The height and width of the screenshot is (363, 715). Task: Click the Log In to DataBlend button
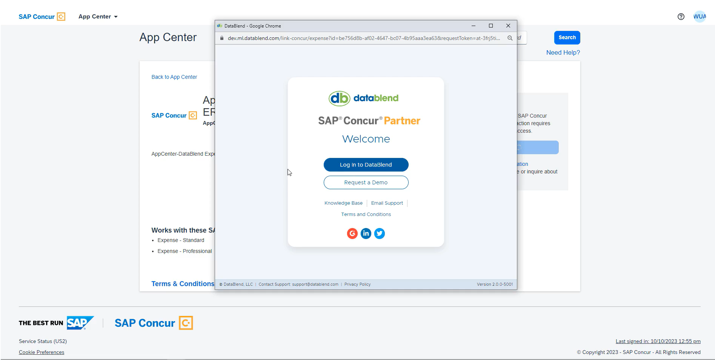coord(366,165)
